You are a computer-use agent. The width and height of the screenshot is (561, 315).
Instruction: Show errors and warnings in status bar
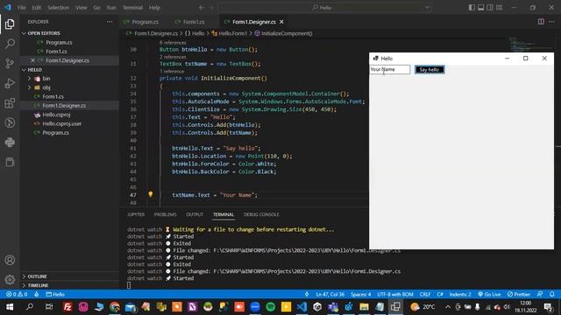tap(17, 294)
